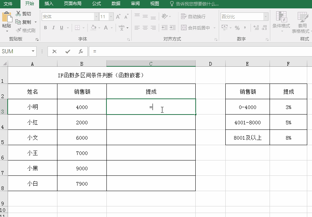Center text horizontally

pos(145,28)
